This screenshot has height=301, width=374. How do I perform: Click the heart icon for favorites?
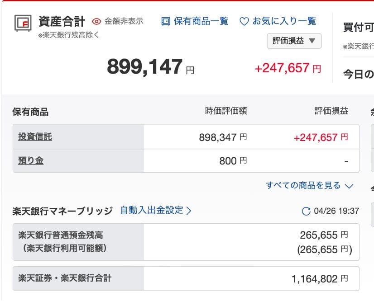244,21
